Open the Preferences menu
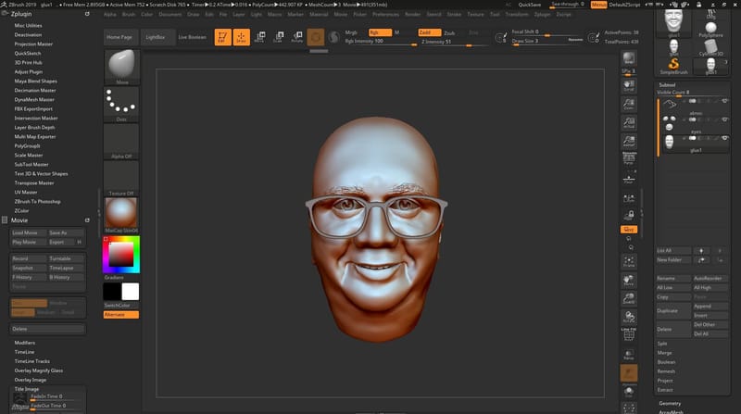The width and height of the screenshot is (741, 414). [x=386, y=15]
